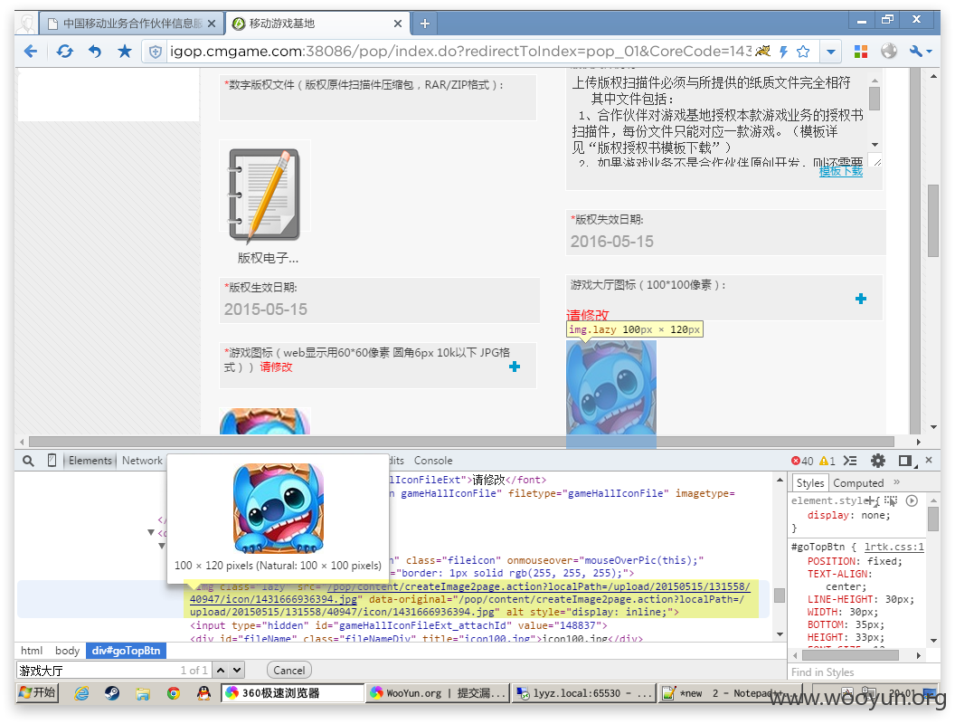Click the red error count 40 indicator

[x=802, y=461]
